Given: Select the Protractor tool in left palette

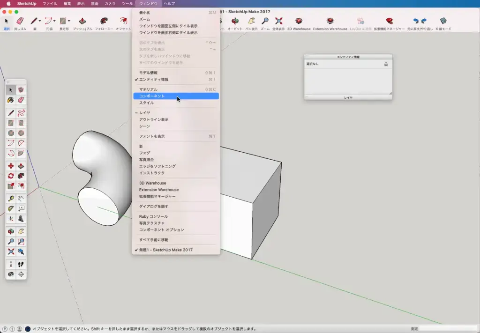Looking at the screenshot, I should 11,209.
